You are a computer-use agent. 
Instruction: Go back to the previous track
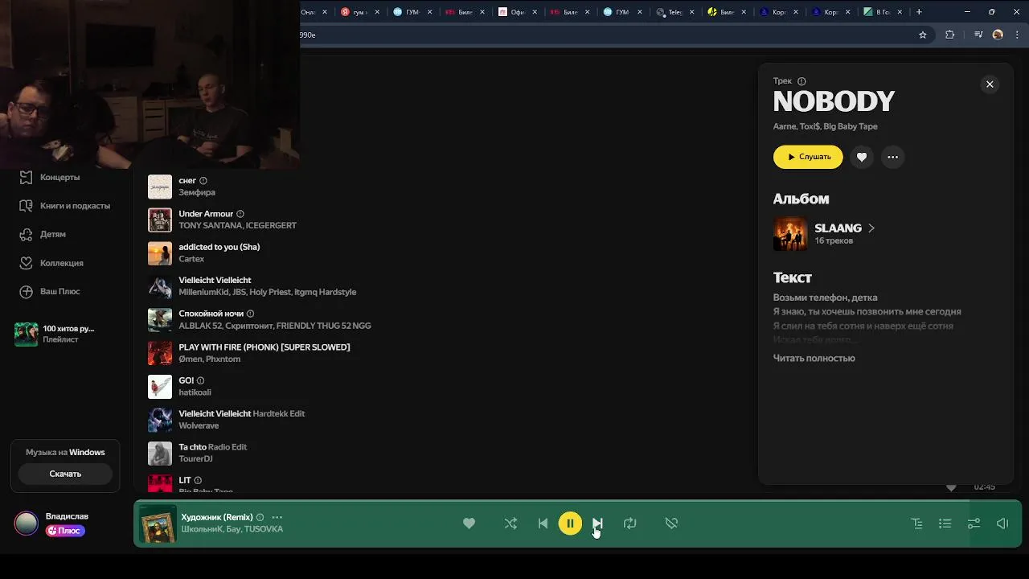543,524
